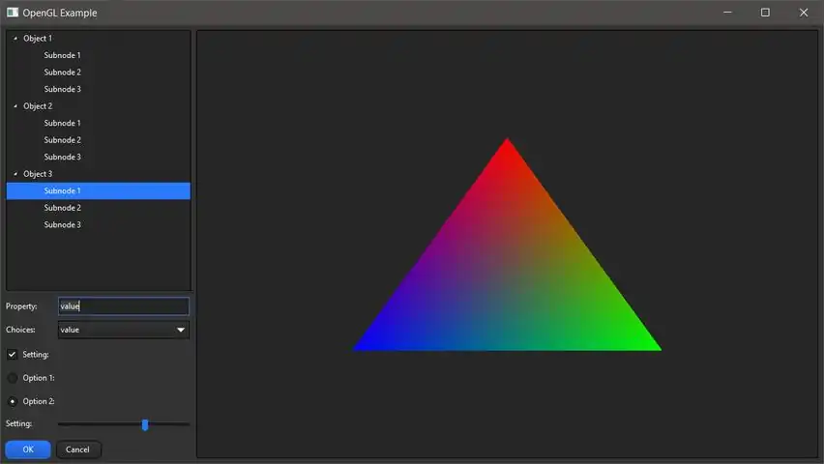Click the app icon in the title bar

click(13, 13)
